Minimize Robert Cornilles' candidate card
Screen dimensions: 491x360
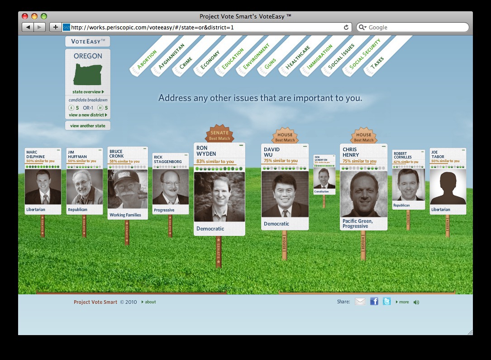[x=422, y=152]
